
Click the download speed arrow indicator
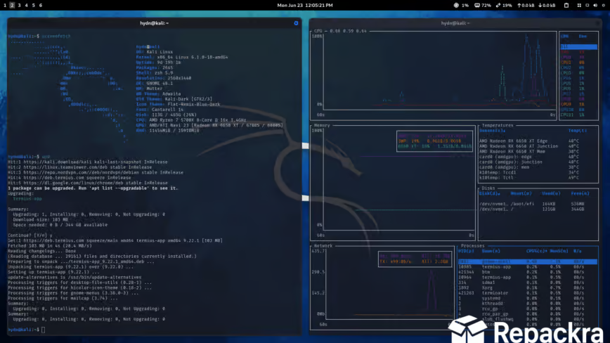540,6
